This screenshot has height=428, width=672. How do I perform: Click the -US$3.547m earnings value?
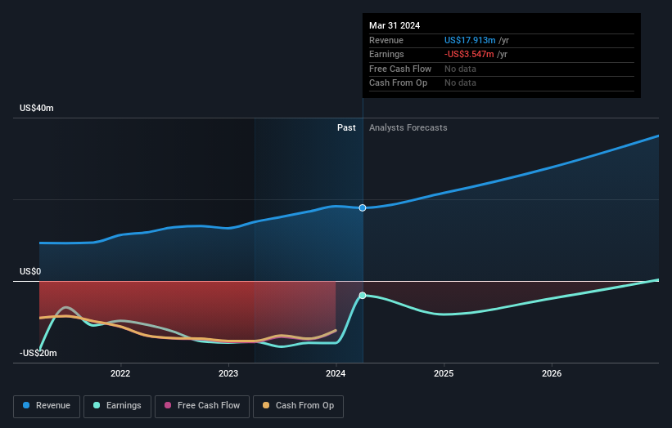469,54
